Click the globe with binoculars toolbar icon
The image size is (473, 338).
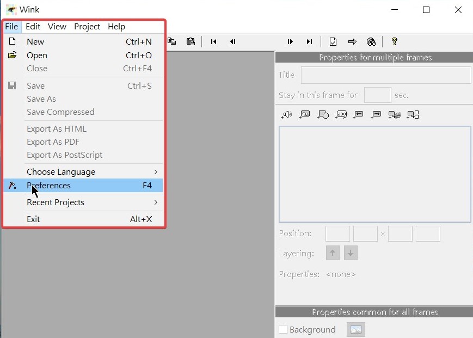[x=371, y=41]
